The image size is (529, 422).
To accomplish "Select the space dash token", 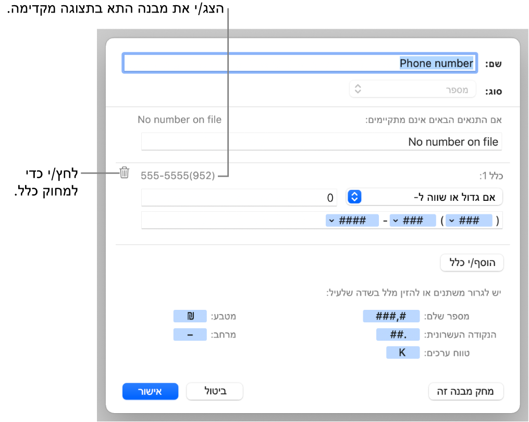I will pos(189,334).
